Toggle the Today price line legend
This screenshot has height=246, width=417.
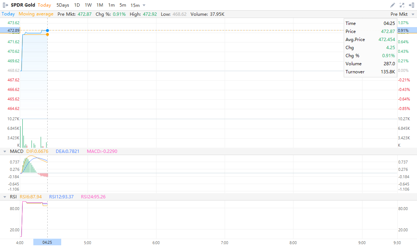tap(8, 14)
